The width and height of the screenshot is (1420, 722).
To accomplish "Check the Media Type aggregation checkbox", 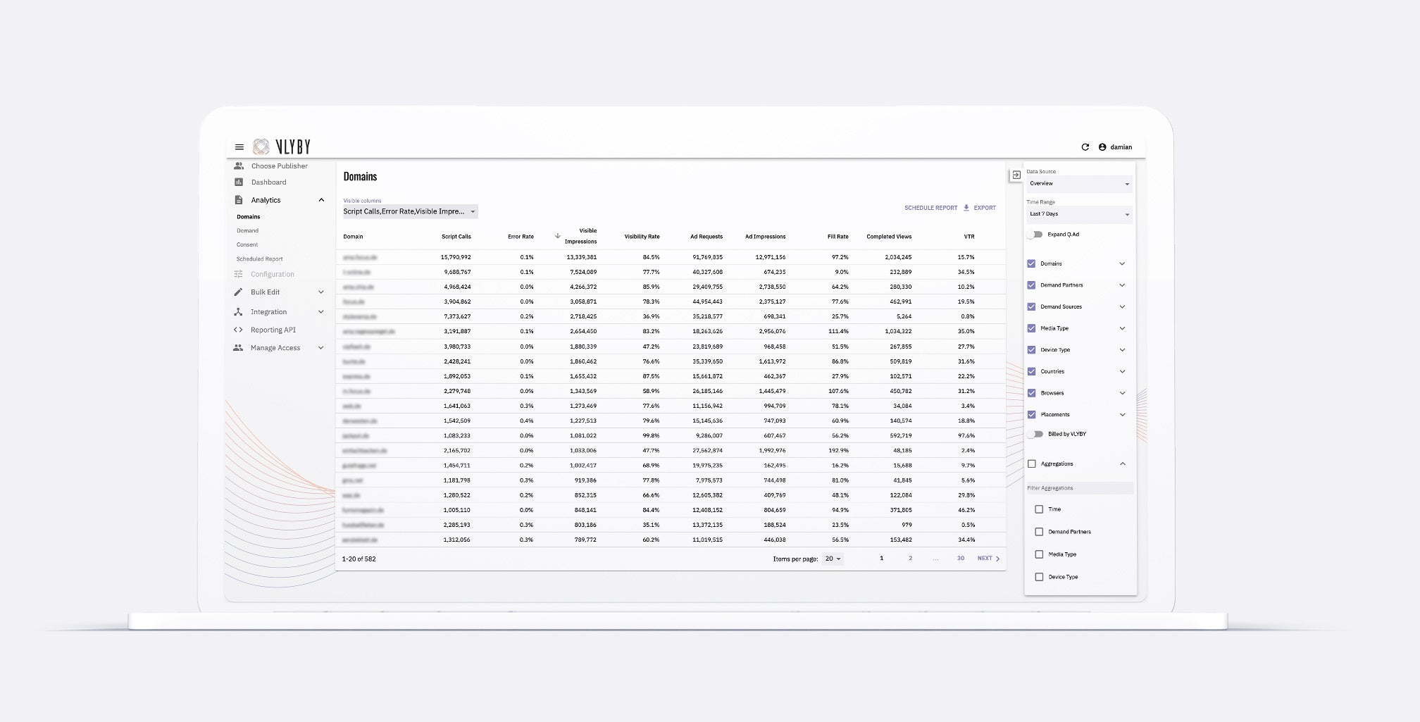I will coord(1039,554).
